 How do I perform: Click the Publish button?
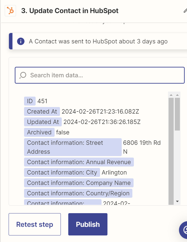88,224
